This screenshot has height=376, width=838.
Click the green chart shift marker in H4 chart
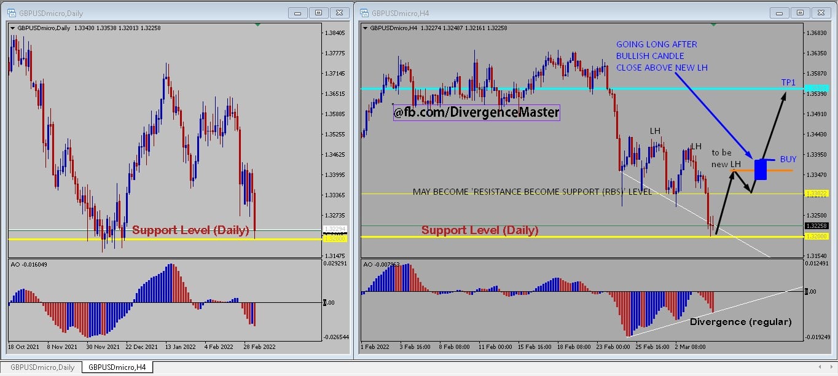click(714, 24)
